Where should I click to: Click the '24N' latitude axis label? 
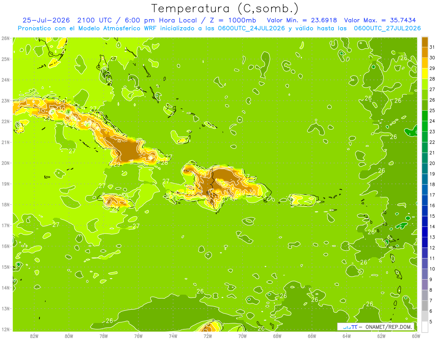(5, 80)
